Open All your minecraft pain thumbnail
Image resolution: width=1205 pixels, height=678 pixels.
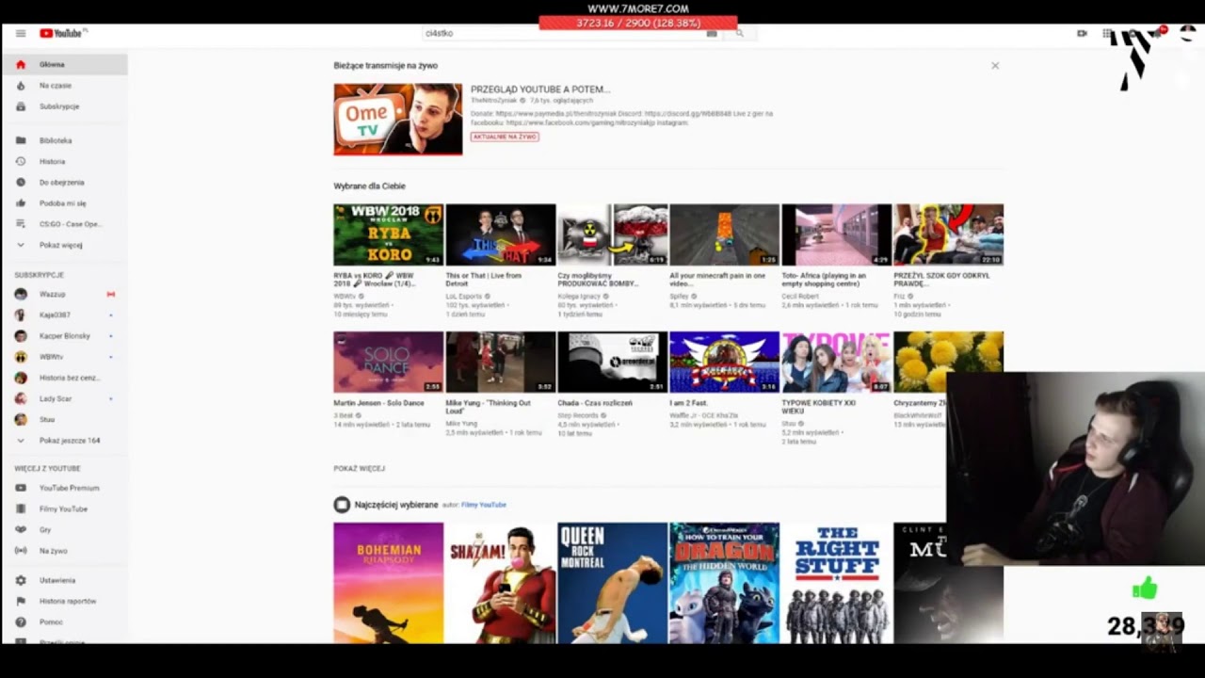pos(724,234)
